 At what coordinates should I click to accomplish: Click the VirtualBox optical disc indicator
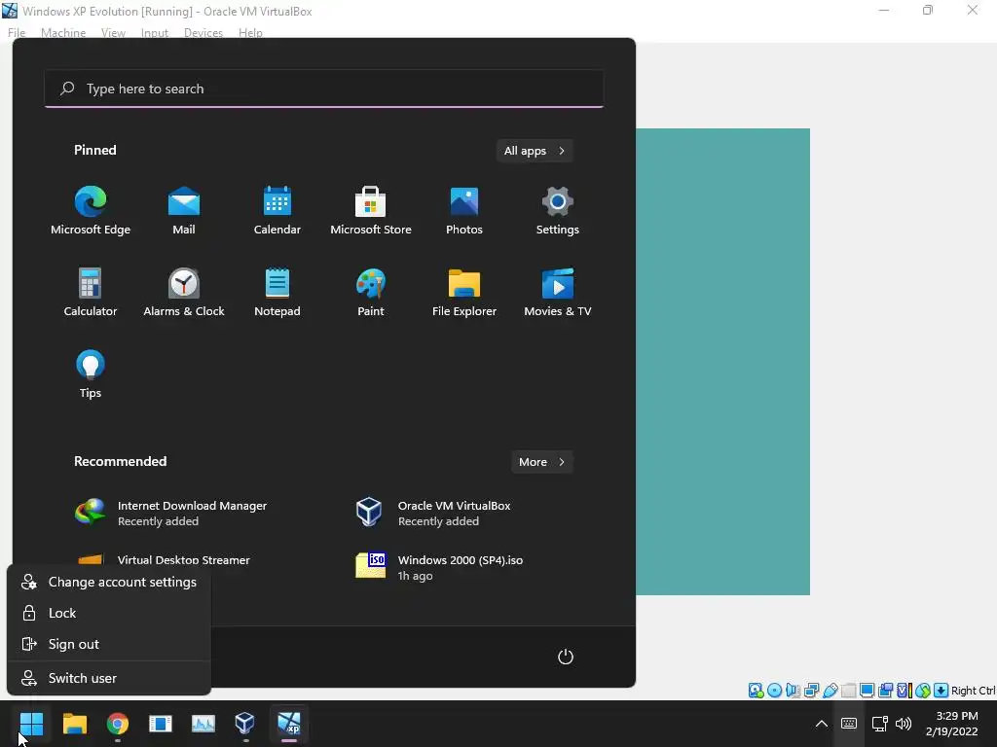pyautogui.click(x=774, y=691)
